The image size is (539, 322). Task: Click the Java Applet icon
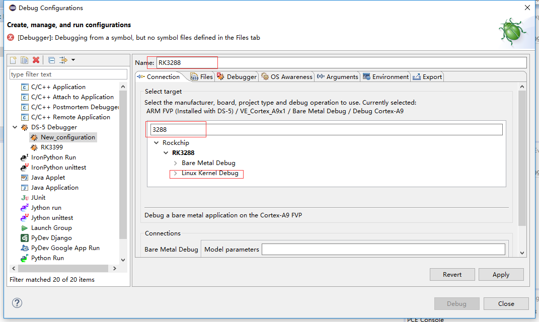(24, 177)
